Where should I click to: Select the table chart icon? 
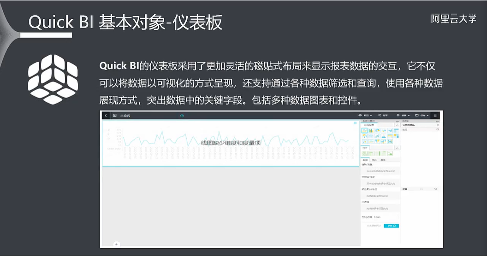(x=396, y=130)
